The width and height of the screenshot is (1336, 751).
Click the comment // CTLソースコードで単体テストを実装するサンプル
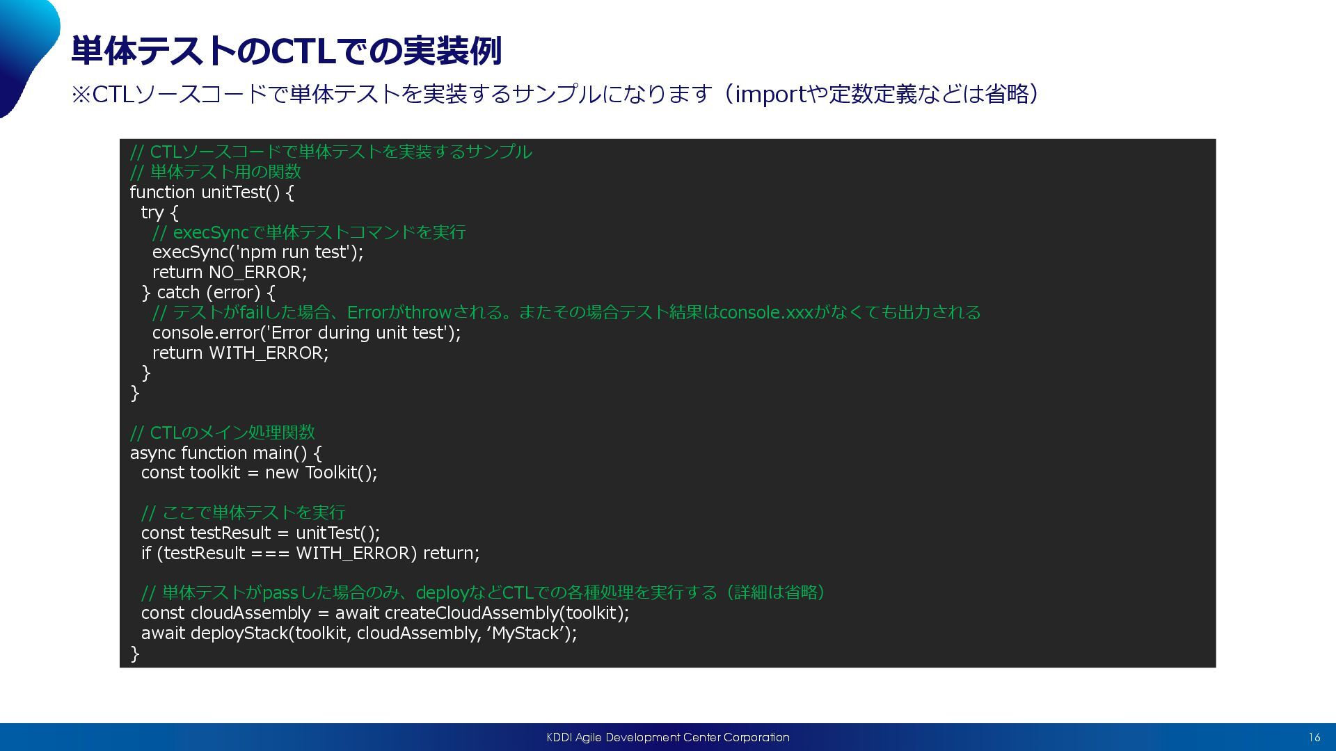point(331,152)
